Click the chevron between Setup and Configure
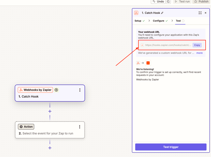This screenshot has height=157, width=211. coord(149,21)
